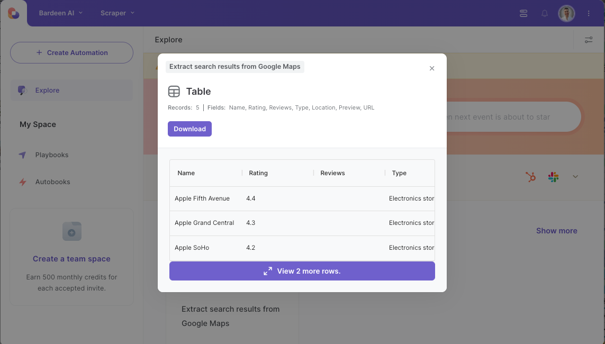The image size is (605, 344).
Task: Open the Scraper dropdown menu
Action: [118, 13]
